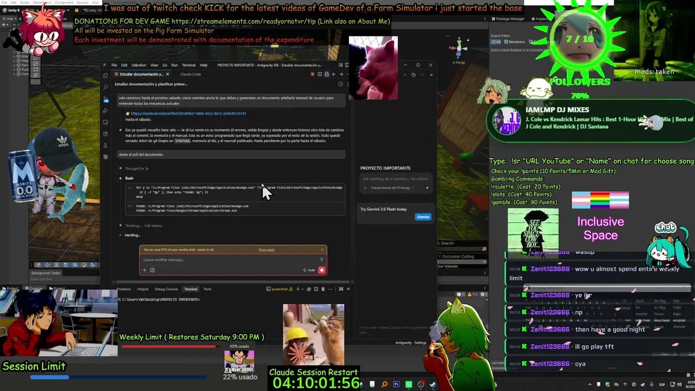Add a new terminal with the plus icon

click(x=298, y=289)
